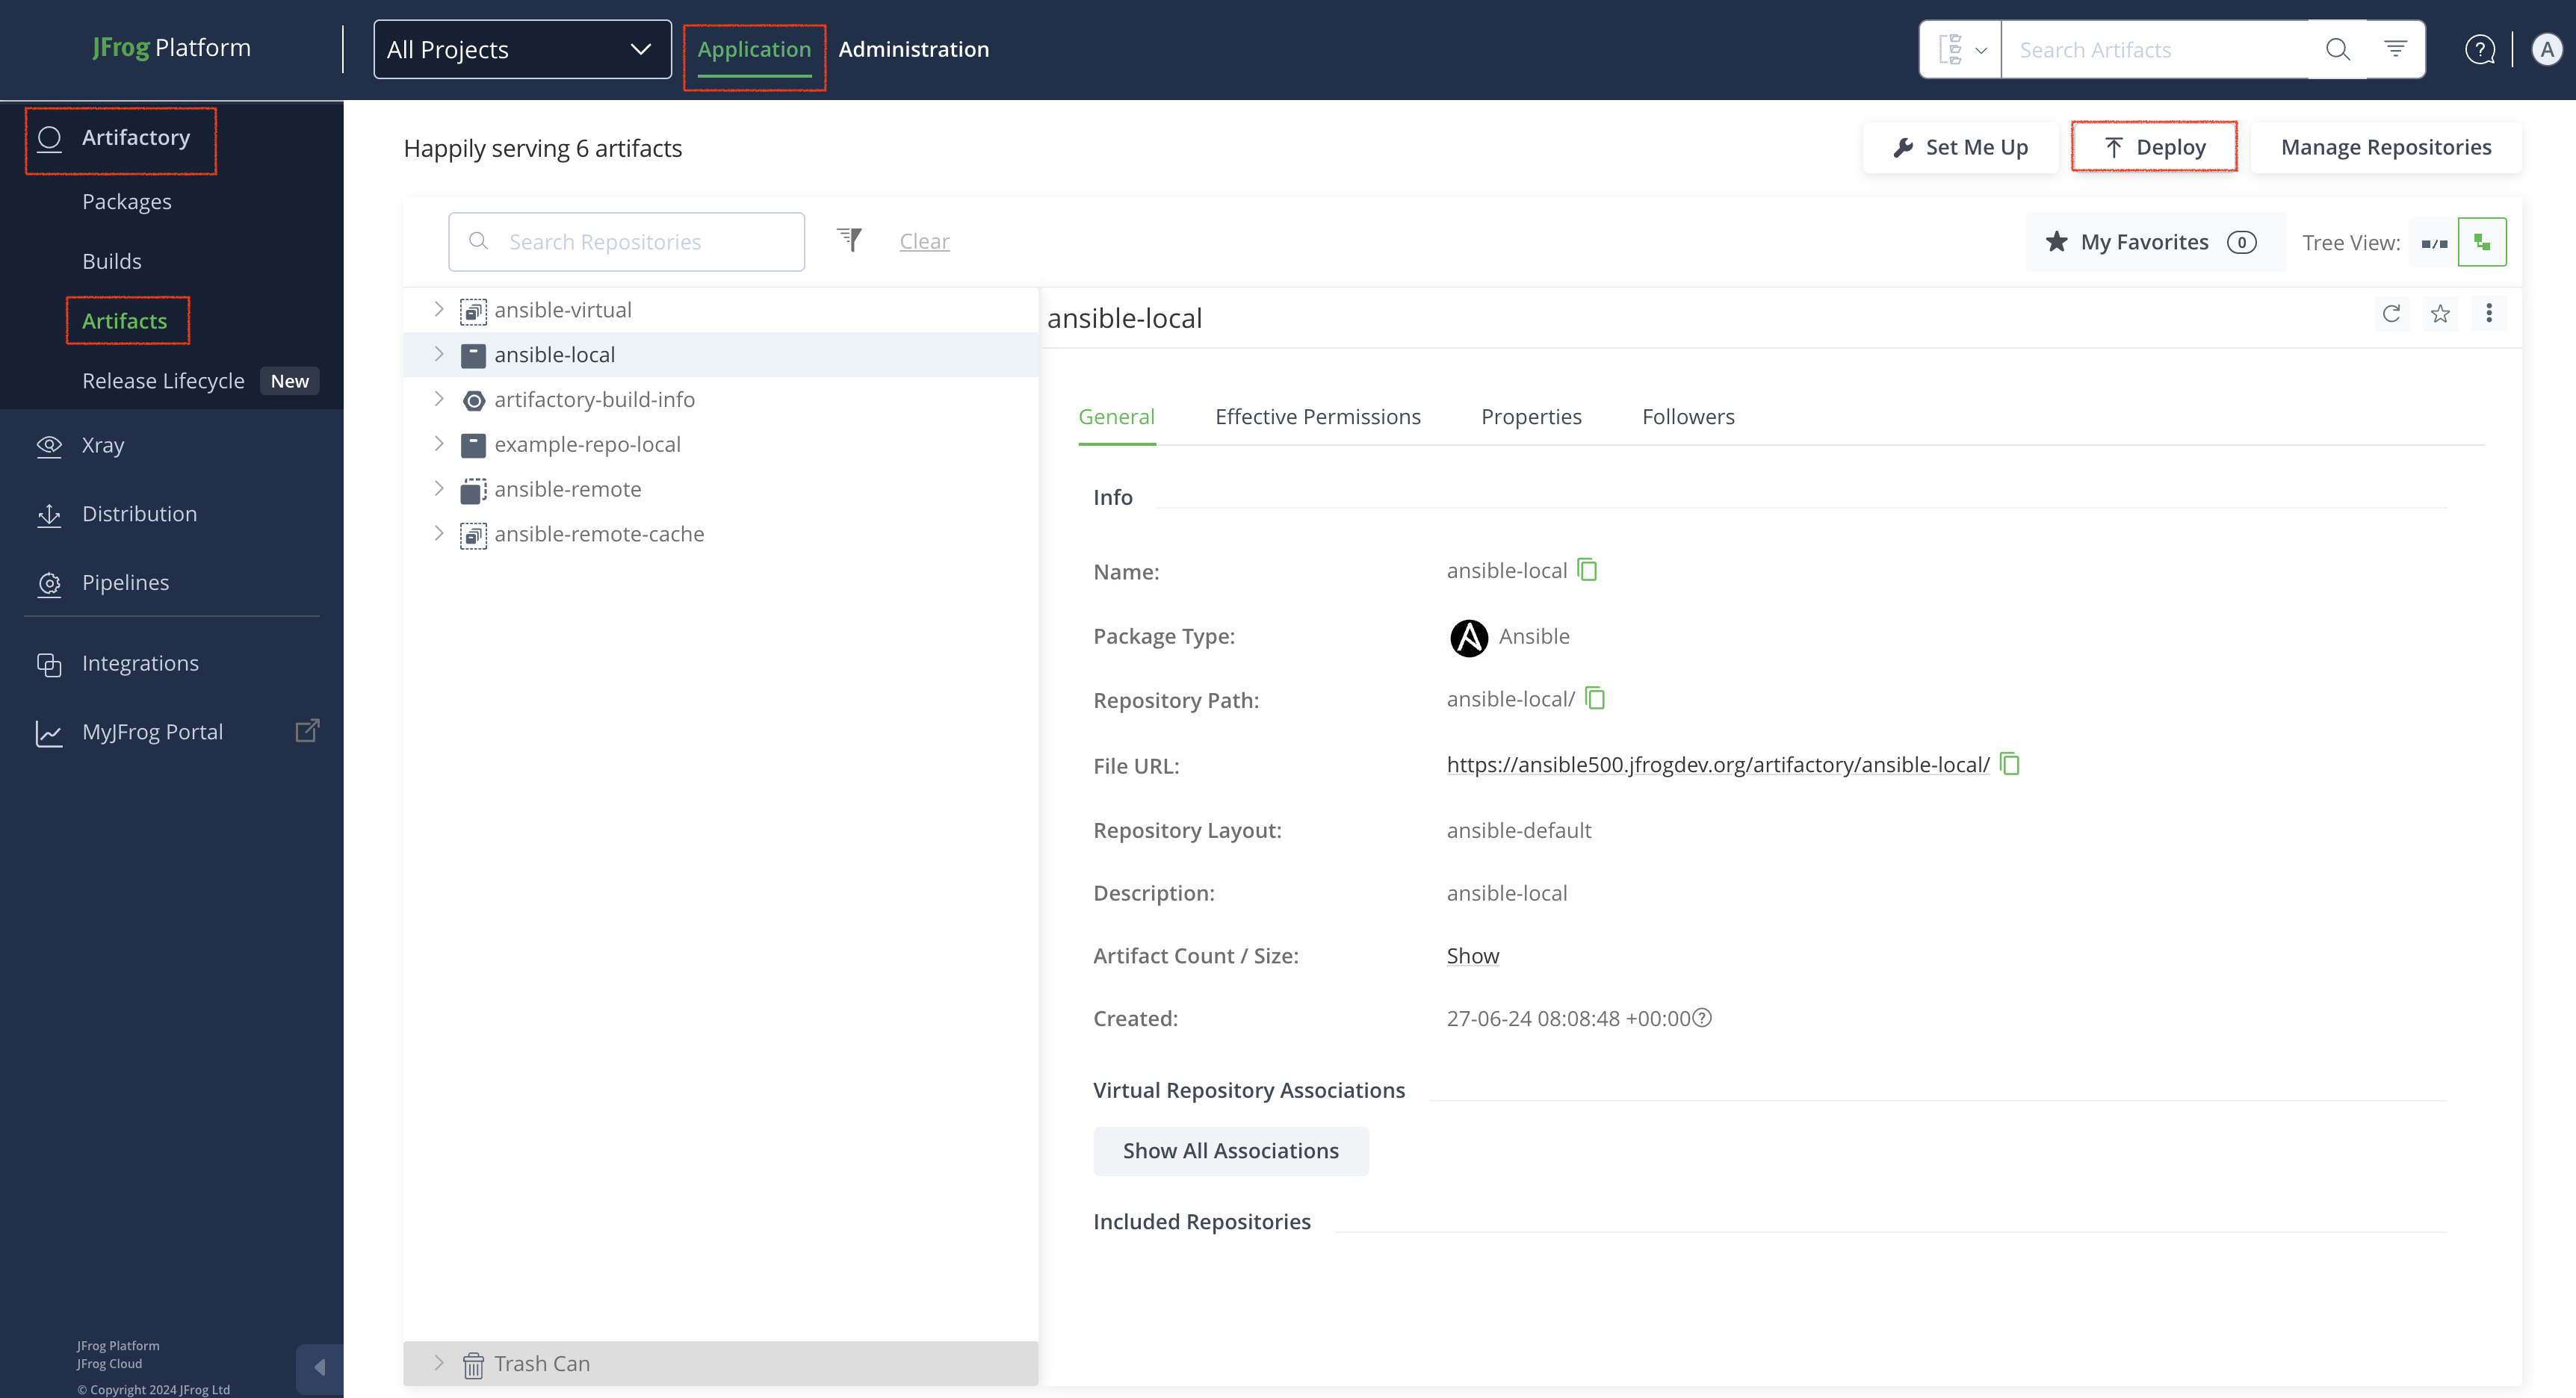Screen dimensions: 2576x1398
Task: Click the repositories filter funnel icon
Action: tap(849, 240)
